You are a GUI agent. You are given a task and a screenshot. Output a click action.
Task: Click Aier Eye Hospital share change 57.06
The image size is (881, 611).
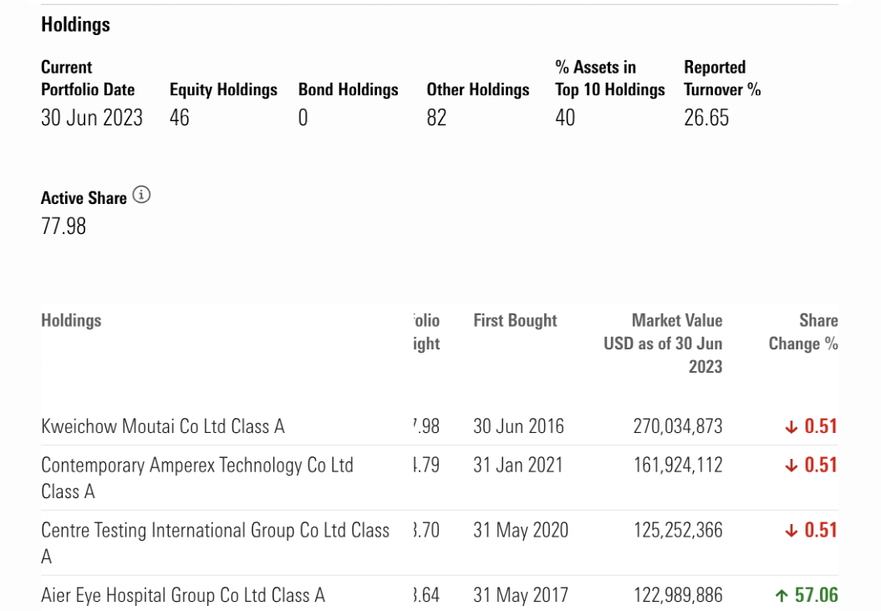click(x=816, y=596)
